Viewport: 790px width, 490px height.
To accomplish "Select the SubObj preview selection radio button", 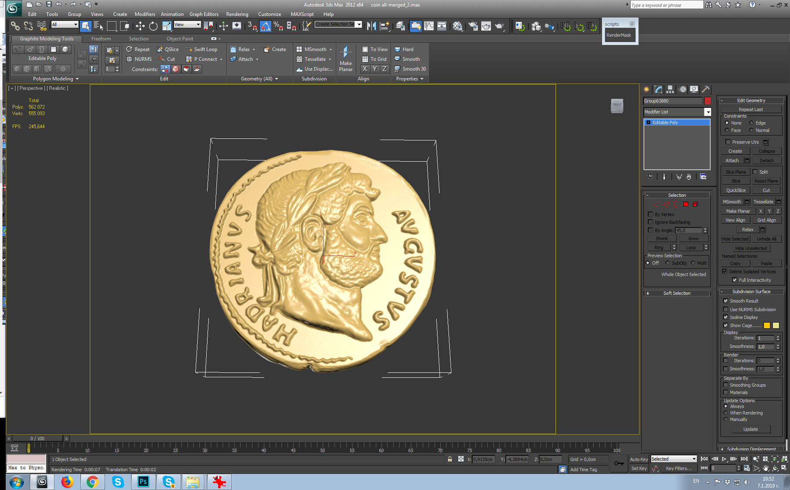I will [668, 262].
